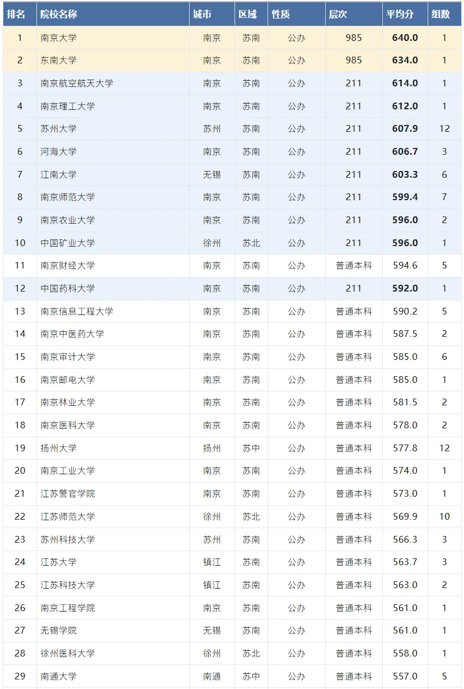Viewport: 464px width, 689px height.
Task: Click the average score 581.5
Action: click(405, 403)
